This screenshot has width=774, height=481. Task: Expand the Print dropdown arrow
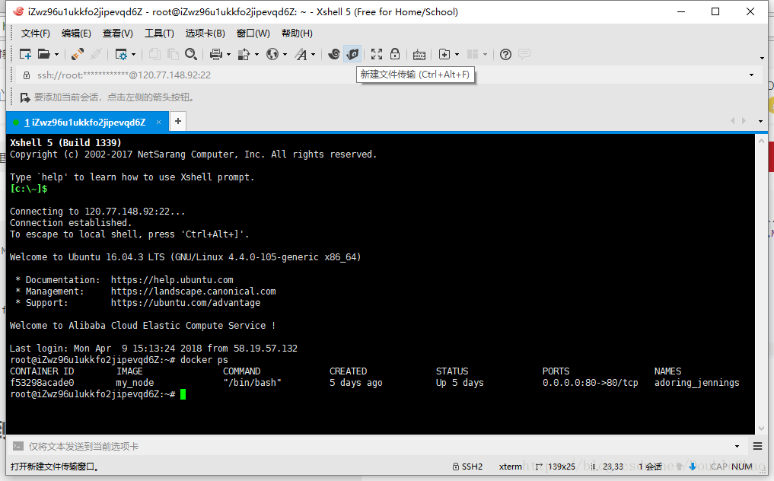coord(228,54)
